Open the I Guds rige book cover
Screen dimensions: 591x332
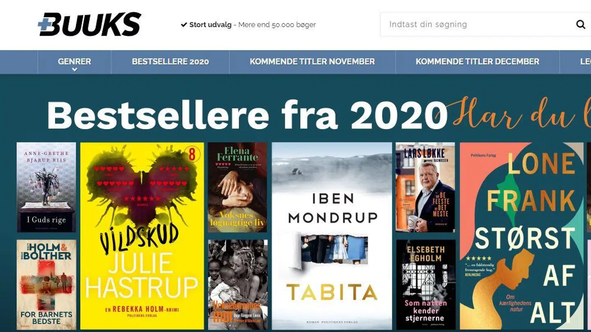click(46, 187)
